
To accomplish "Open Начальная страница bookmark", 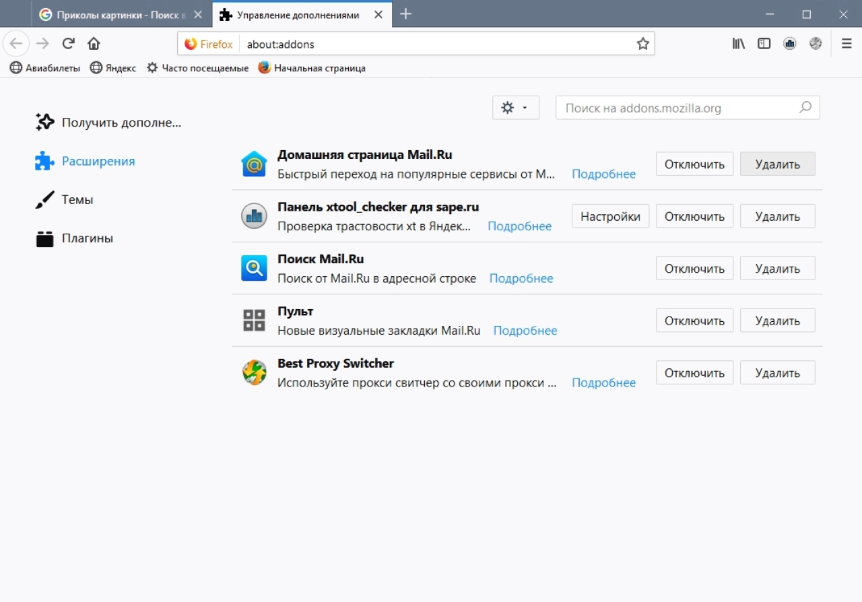I will 312,68.
